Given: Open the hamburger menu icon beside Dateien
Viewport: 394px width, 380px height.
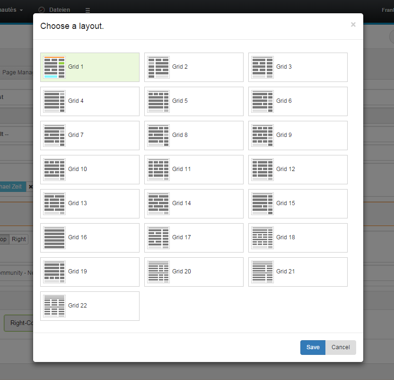Looking at the screenshot, I should pos(88,9).
